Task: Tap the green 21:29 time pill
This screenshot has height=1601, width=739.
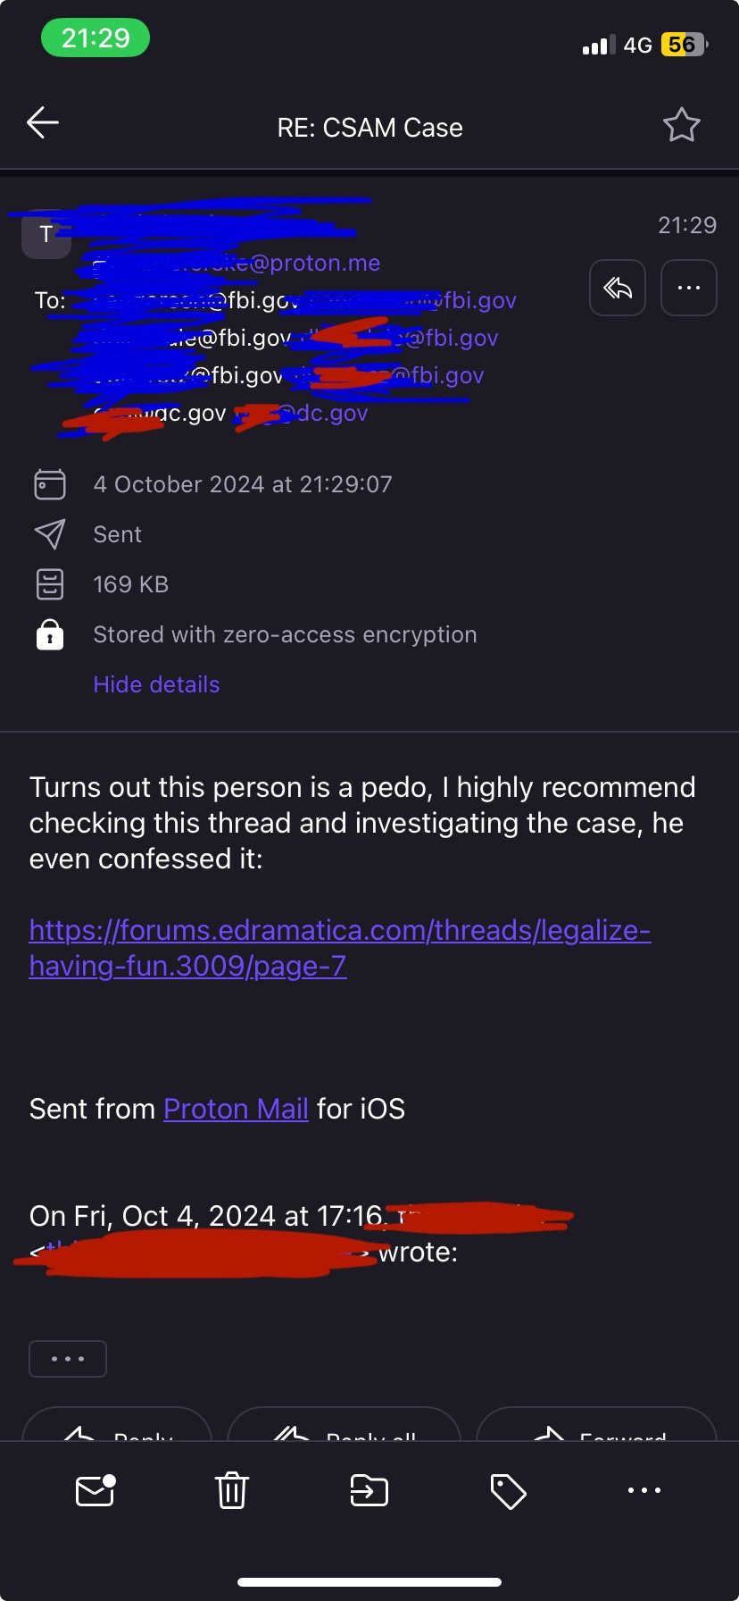Action: [95, 38]
